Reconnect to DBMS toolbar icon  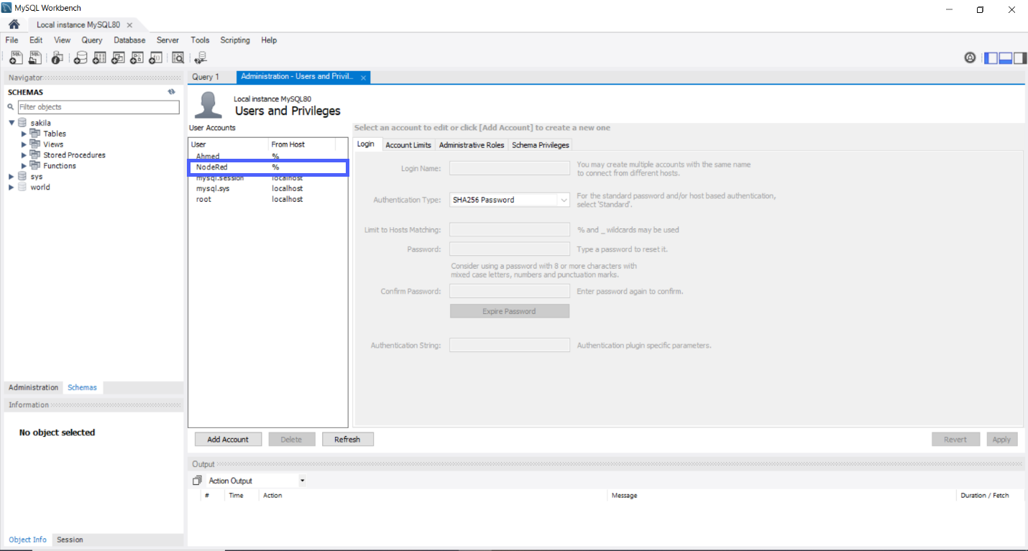point(201,58)
